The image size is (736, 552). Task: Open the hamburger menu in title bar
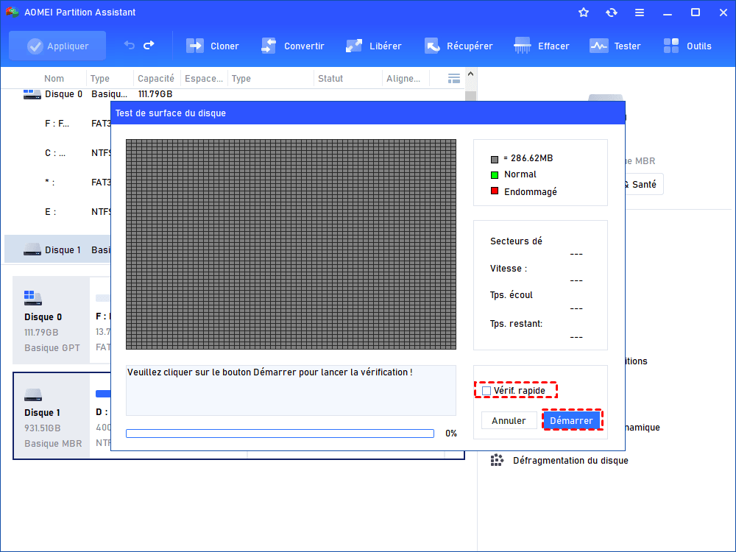(x=640, y=13)
